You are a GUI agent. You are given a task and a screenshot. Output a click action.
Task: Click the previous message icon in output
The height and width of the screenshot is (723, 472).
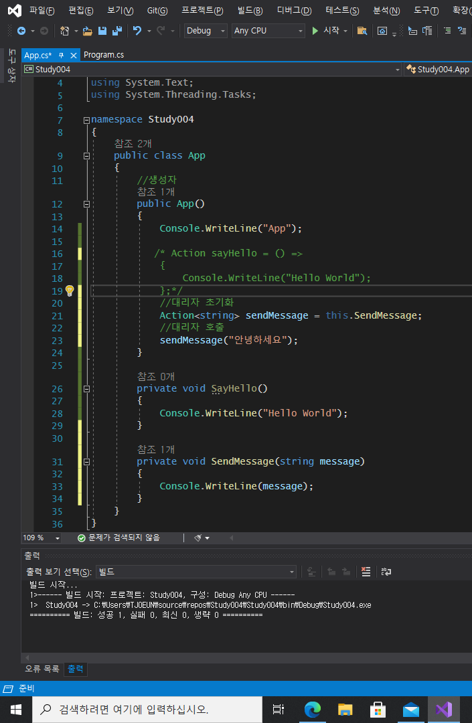(331, 572)
